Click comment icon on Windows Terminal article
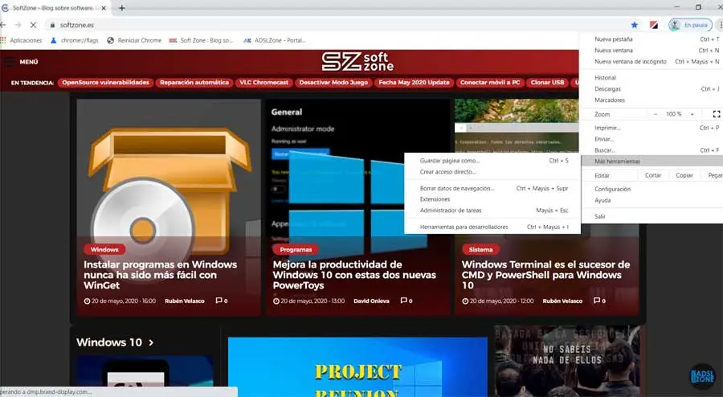This screenshot has width=723, height=397. click(x=597, y=301)
